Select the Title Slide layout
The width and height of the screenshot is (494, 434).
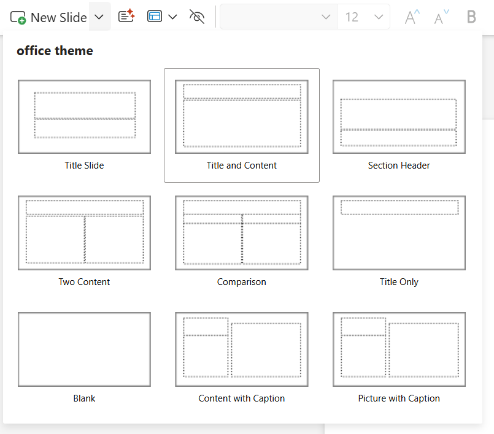(84, 116)
